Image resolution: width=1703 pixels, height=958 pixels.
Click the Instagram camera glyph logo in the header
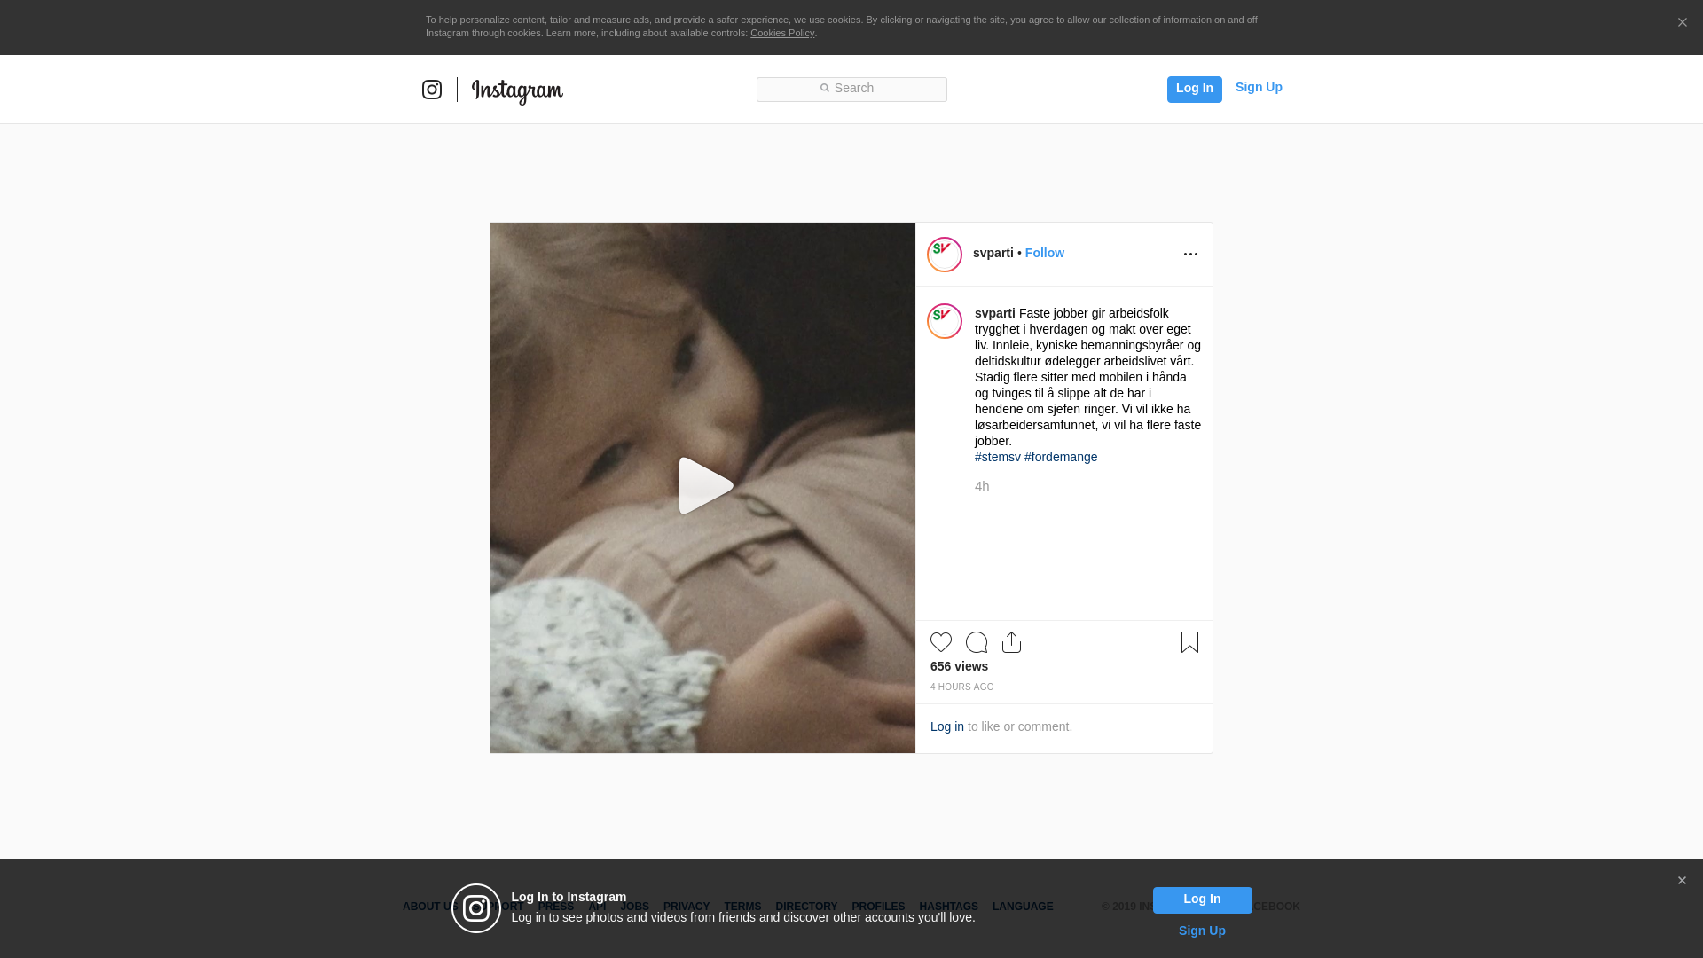pos(432,90)
